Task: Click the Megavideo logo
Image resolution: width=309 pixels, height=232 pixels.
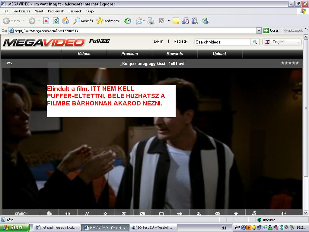Action: [x=44, y=42]
